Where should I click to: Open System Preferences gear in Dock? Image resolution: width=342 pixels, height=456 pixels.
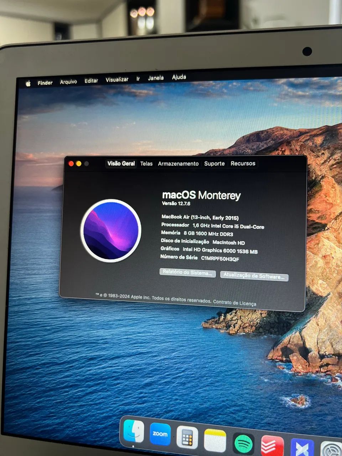(331, 449)
